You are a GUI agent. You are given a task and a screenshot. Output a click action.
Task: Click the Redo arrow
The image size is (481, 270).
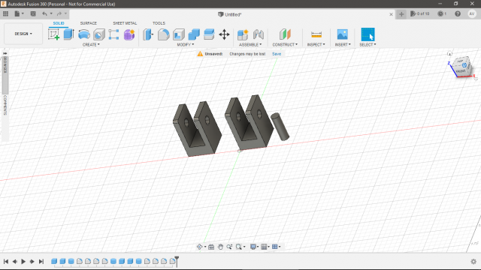[x=59, y=13]
